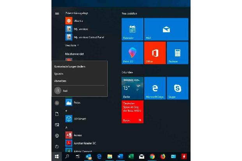Click user account avatar in Start sidebar
This screenshot has height=161, width=242.
[x=57, y=103]
